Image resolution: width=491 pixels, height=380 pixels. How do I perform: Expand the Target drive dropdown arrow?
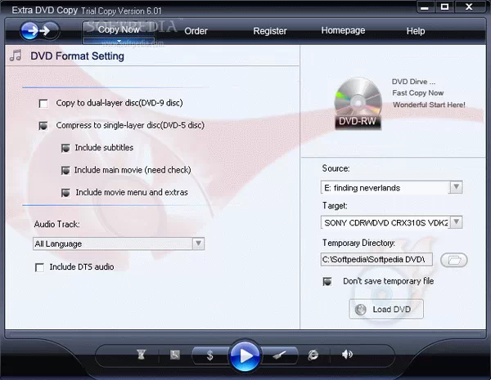457,222
